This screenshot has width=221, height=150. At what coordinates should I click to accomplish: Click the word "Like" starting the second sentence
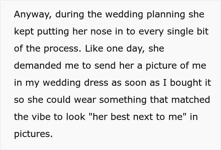click(93, 49)
